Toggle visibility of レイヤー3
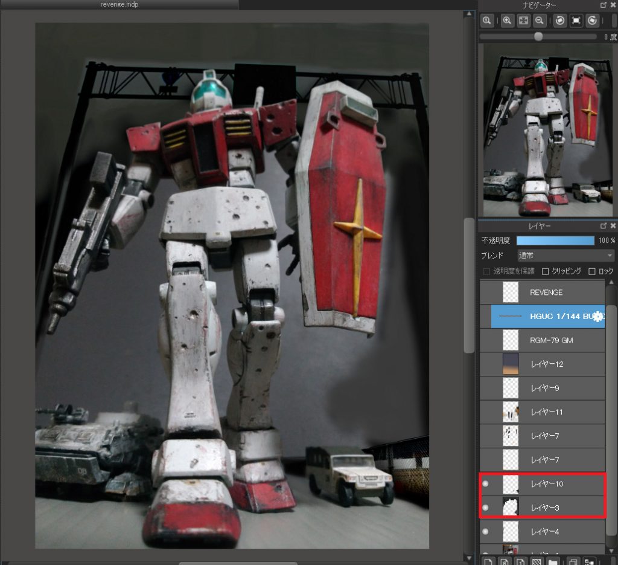The height and width of the screenshot is (565, 618). click(x=486, y=508)
